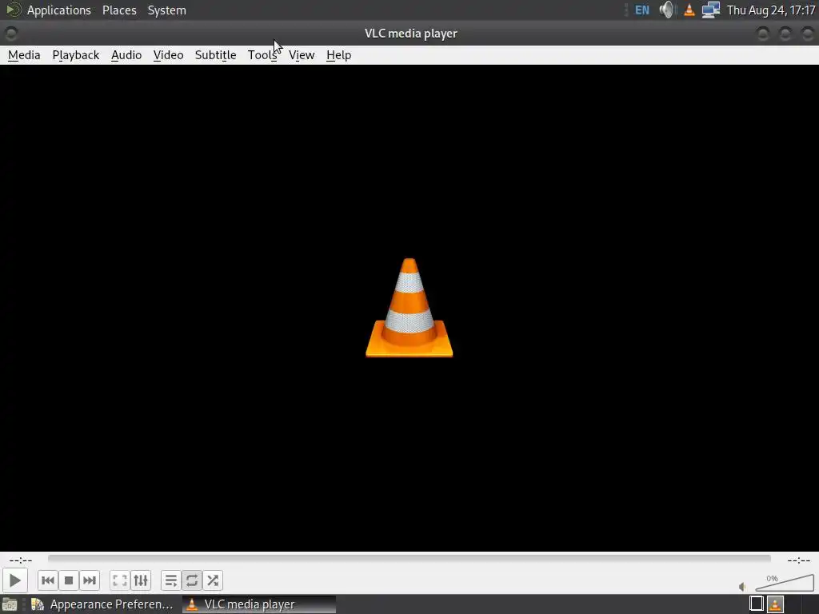Image resolution: width=819 pixels, height=614 pixels.
Task: Switch to workspace showing VLC cone
Action: [775, 604]
